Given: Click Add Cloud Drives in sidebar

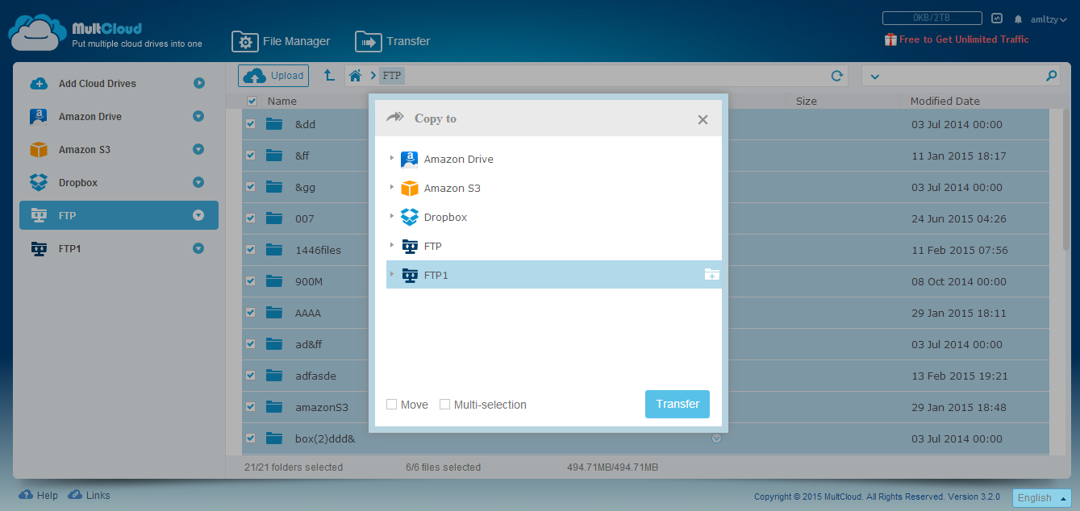Looking at the screenshot, I should click(x=97, y=84).
